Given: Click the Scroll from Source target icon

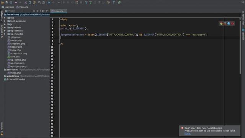Looking at the screenshot, I should click(34, 11).
